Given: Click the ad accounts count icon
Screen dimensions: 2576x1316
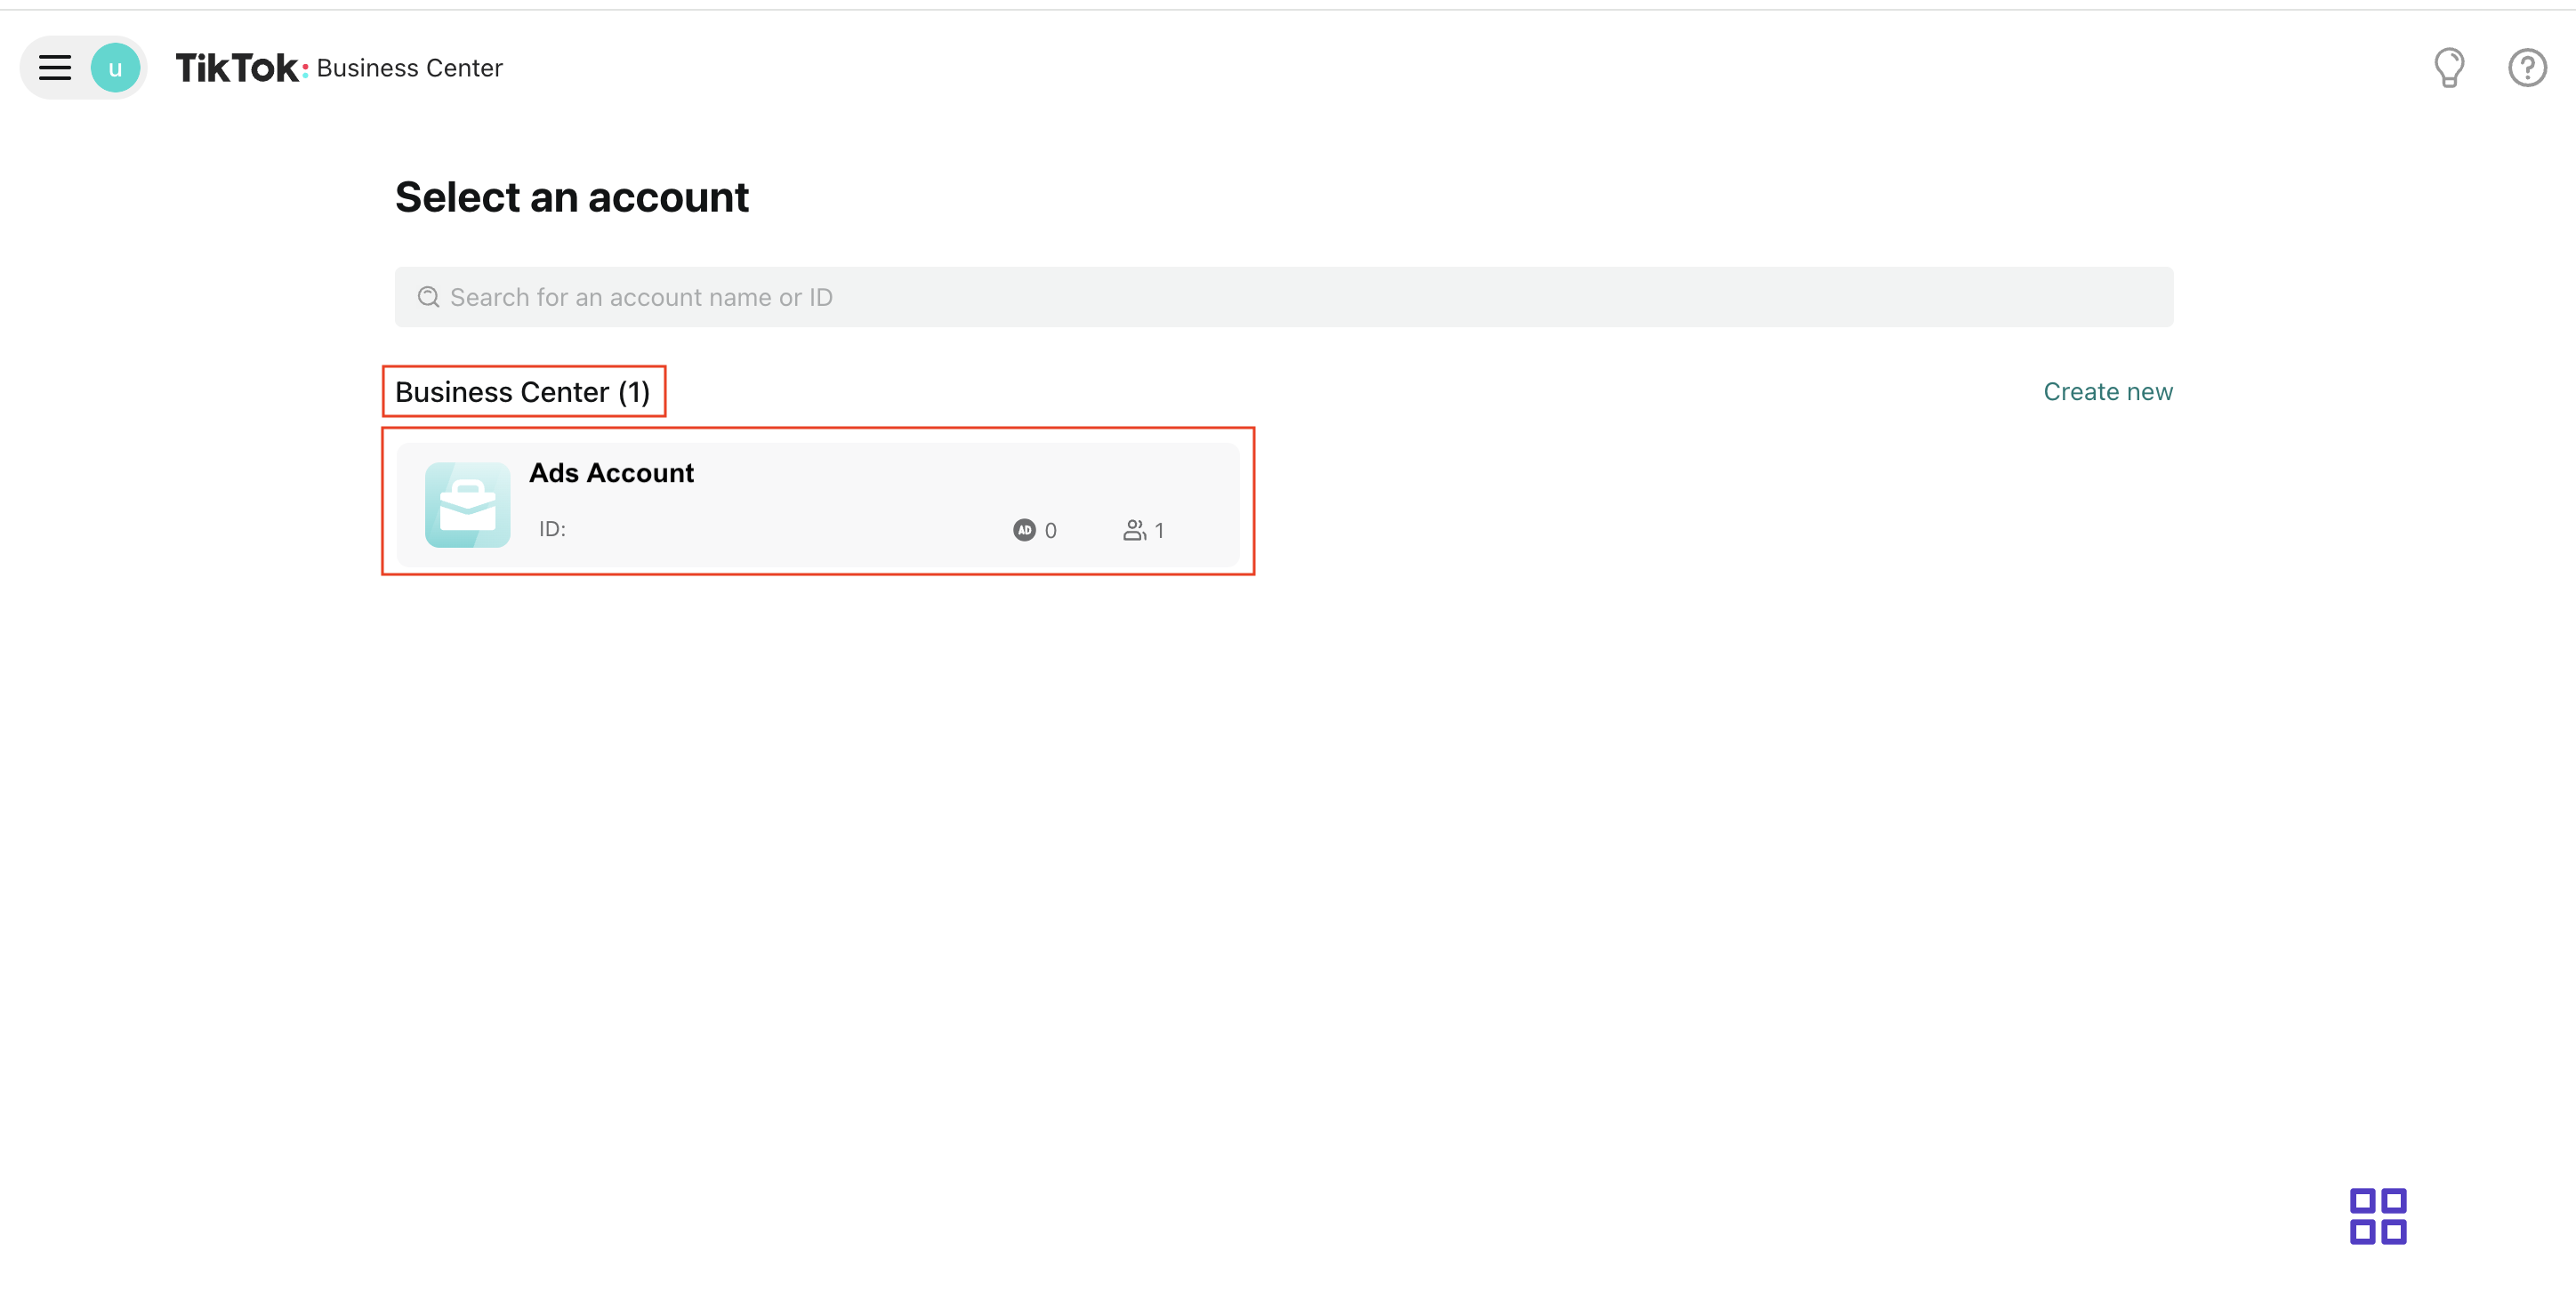Looking at the screenshot, I should point(1024,530).
